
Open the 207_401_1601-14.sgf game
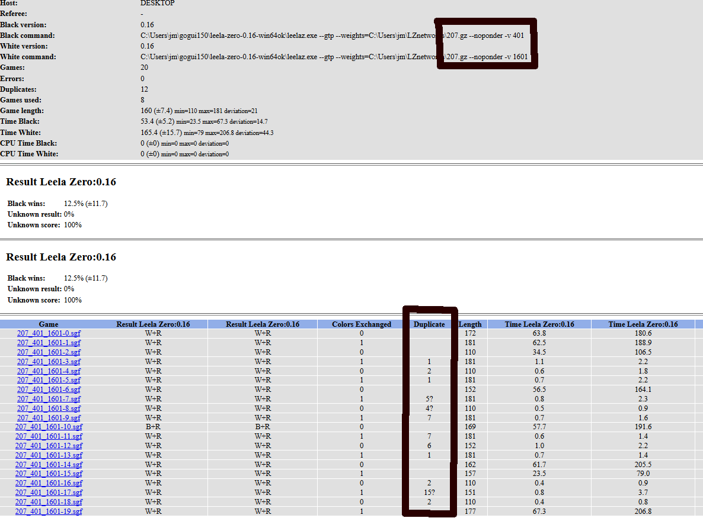coord(49,465)
